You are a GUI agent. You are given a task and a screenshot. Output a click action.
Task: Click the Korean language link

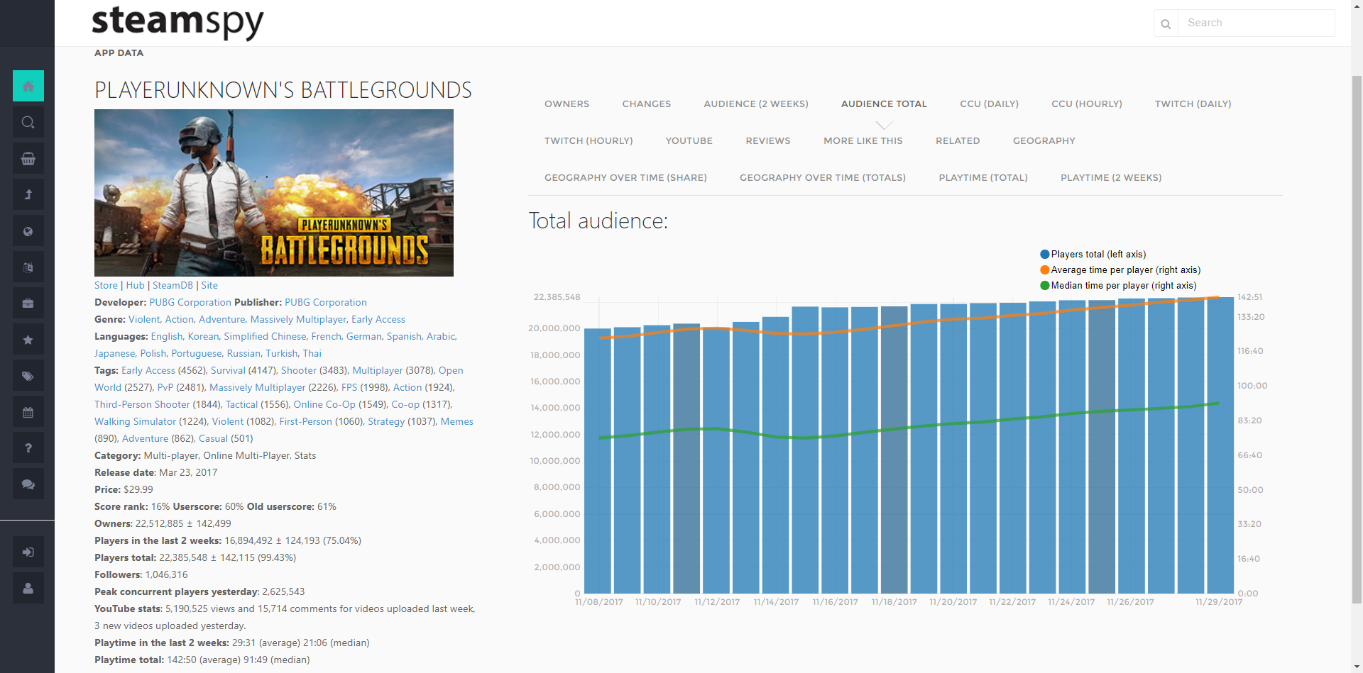pos(203,336)
